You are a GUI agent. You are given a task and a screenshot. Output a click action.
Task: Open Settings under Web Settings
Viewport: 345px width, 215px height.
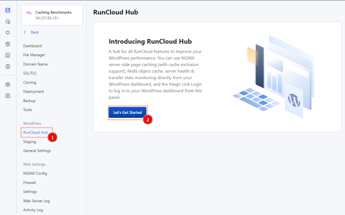[30, 192]
